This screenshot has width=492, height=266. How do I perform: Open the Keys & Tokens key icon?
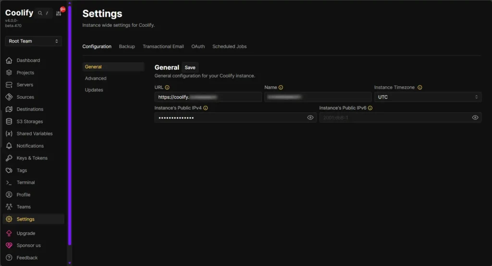[x=9, y=158]
